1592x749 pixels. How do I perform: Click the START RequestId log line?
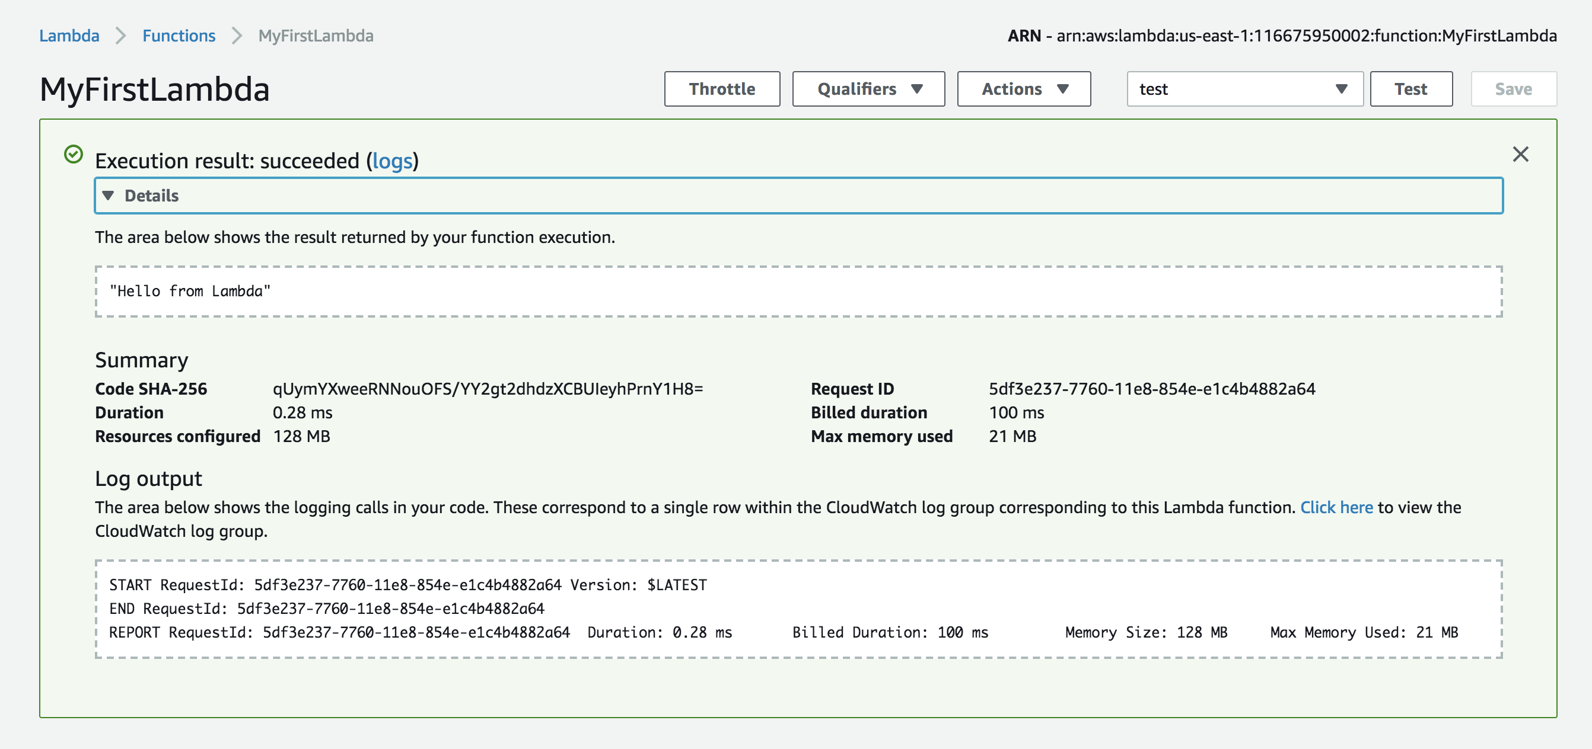[x=408, y=585]
